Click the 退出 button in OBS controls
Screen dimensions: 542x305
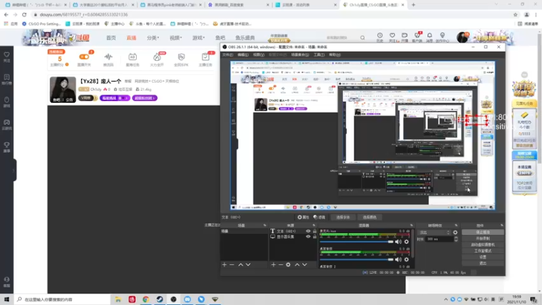click(482, 263)
